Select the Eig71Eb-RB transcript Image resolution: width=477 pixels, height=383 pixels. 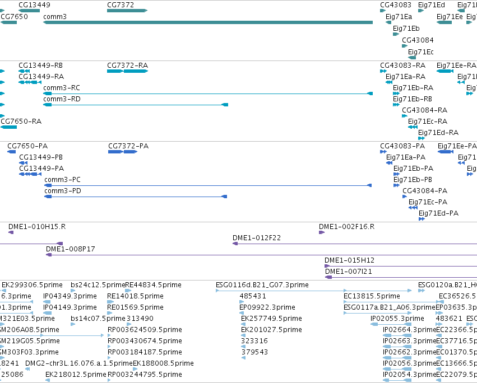(396, 105)
